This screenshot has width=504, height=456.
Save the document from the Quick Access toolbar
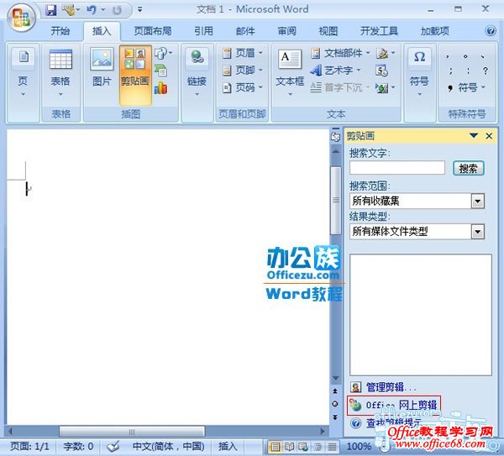click(x=50, y=10)
